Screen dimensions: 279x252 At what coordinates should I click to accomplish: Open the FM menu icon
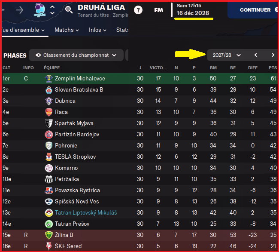point(158,10)
